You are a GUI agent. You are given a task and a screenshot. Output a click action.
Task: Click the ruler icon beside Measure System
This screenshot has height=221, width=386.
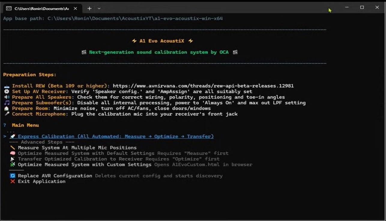[13, 148]
